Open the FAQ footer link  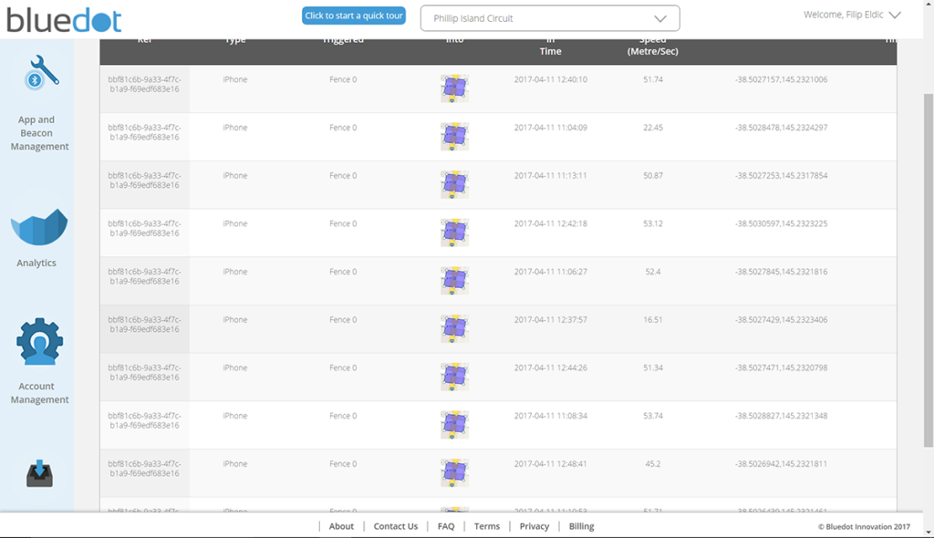[x=446, y=526]
